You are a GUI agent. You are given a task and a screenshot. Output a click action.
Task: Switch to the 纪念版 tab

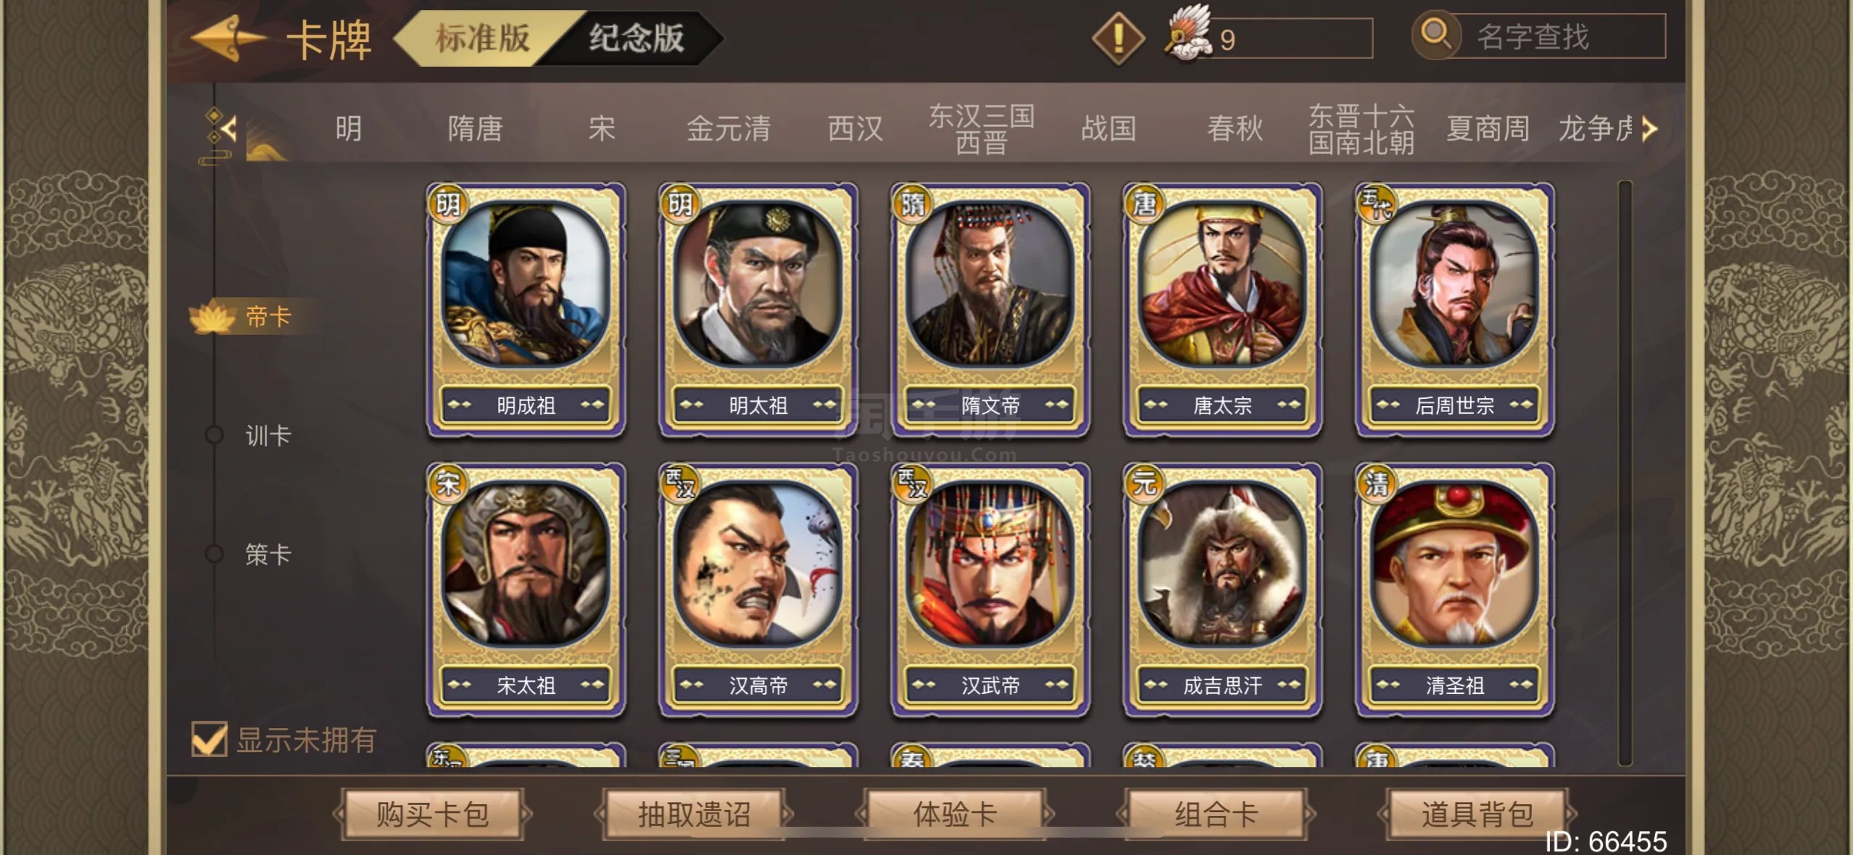tap(636, 38)
